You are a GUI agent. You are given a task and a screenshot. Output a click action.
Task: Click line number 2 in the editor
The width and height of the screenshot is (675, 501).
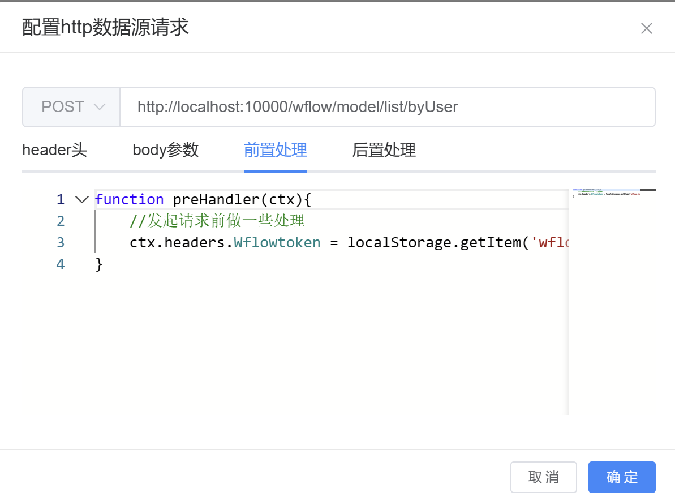pyautogui.click(x=61, y=221)
